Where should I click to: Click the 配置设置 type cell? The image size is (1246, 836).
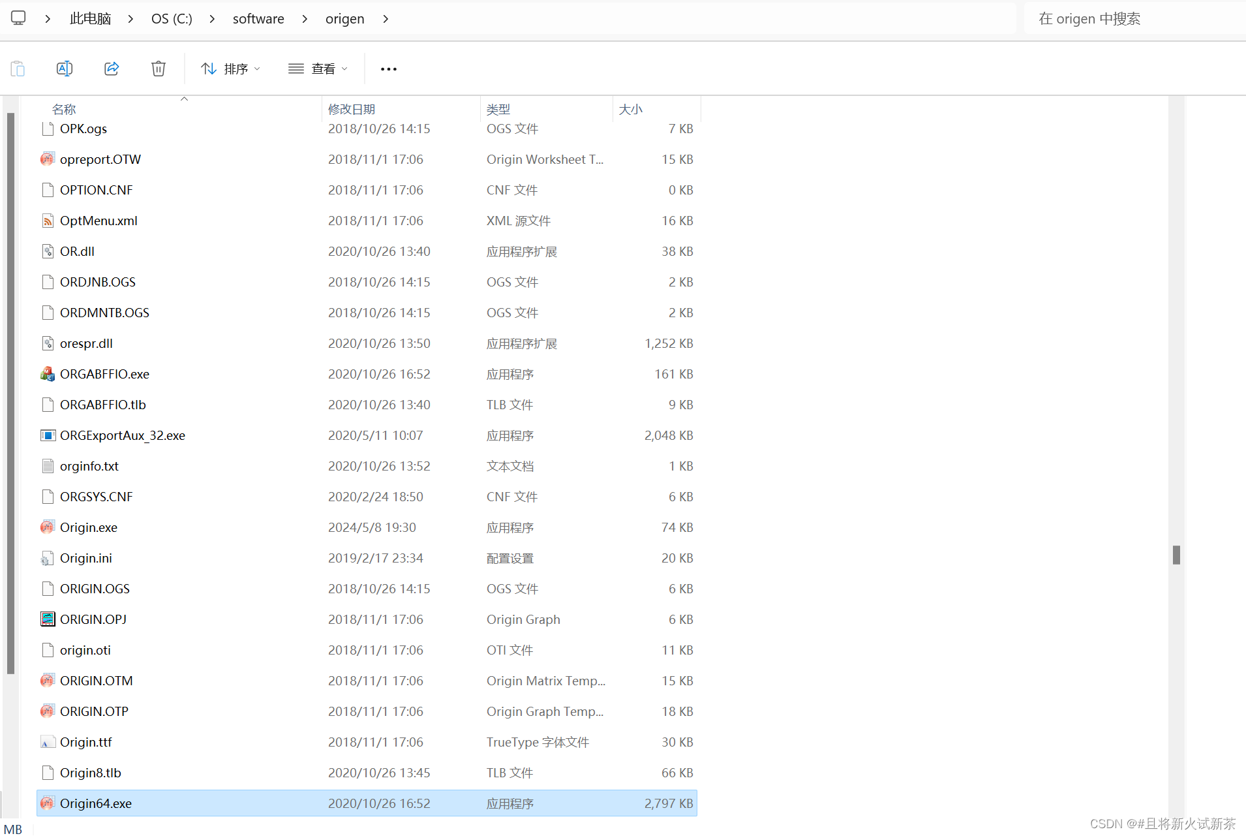pos(510,558)
